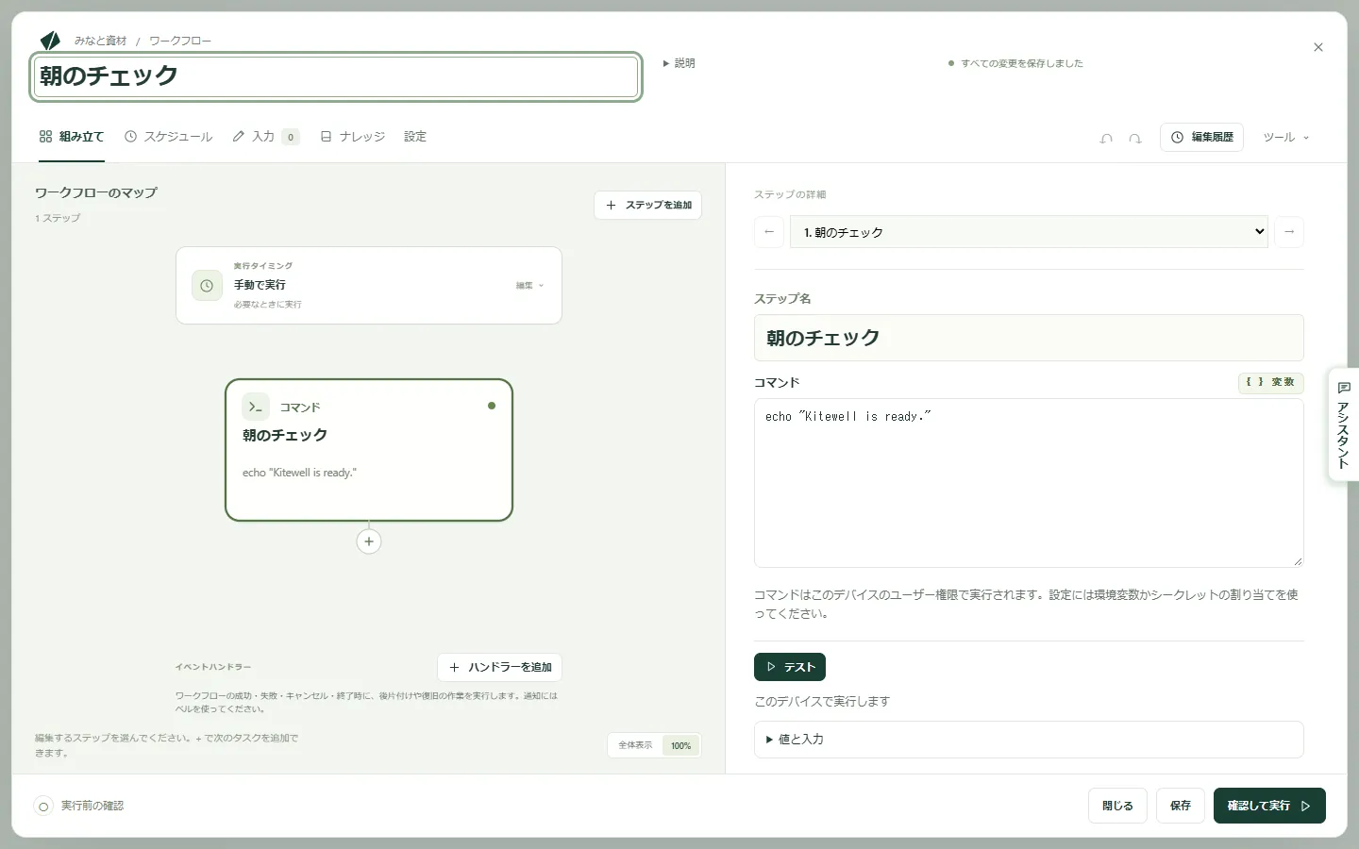This screenshot has width=1359, height=849.
Task: Click the ステップ名 input field
Action: (x=1029, y=338)
